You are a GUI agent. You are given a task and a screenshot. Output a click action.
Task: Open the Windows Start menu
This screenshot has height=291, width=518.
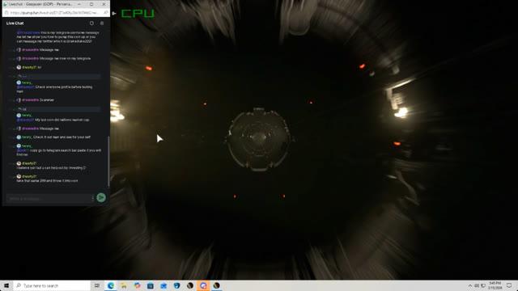[x=6, y=285]
